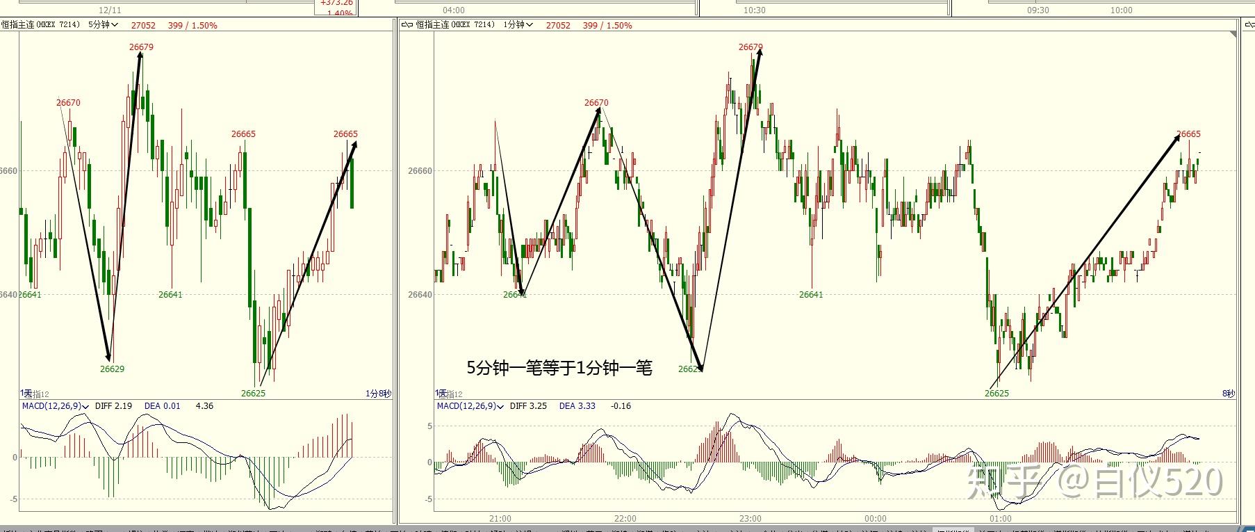
Task: Click the DEA 0.01 indicator value
Action: (162, 406)
